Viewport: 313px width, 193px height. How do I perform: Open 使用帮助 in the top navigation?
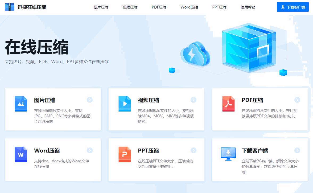pyautogui.click(x=248, y=7)
